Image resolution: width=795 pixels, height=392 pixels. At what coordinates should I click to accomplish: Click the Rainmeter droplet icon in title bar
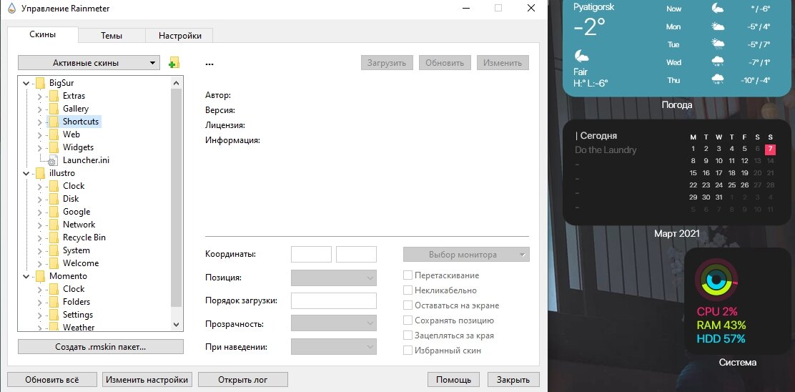[11, 8]
